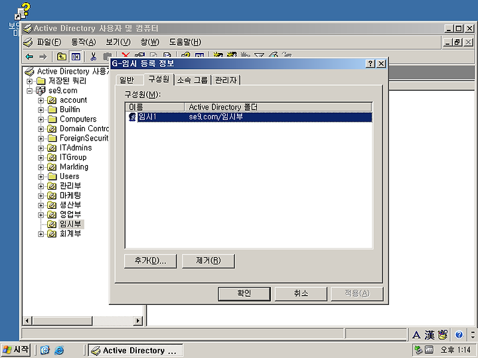Click the VMware tools tray icon
478x358 pixels.
(429, 350)
